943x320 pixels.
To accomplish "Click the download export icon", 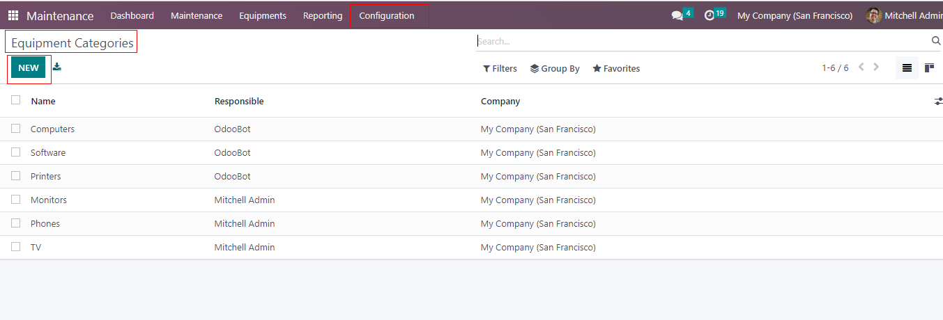I will tap(57, 67).
